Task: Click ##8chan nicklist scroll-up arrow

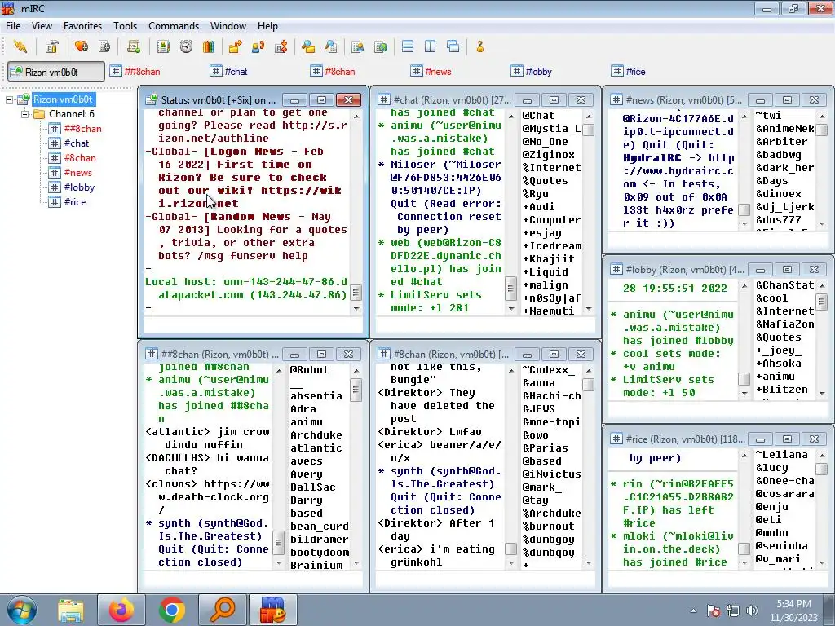Action: 356,371
